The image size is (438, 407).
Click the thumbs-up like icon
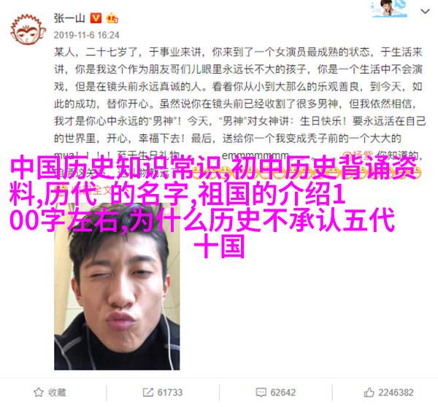[369, 392]
